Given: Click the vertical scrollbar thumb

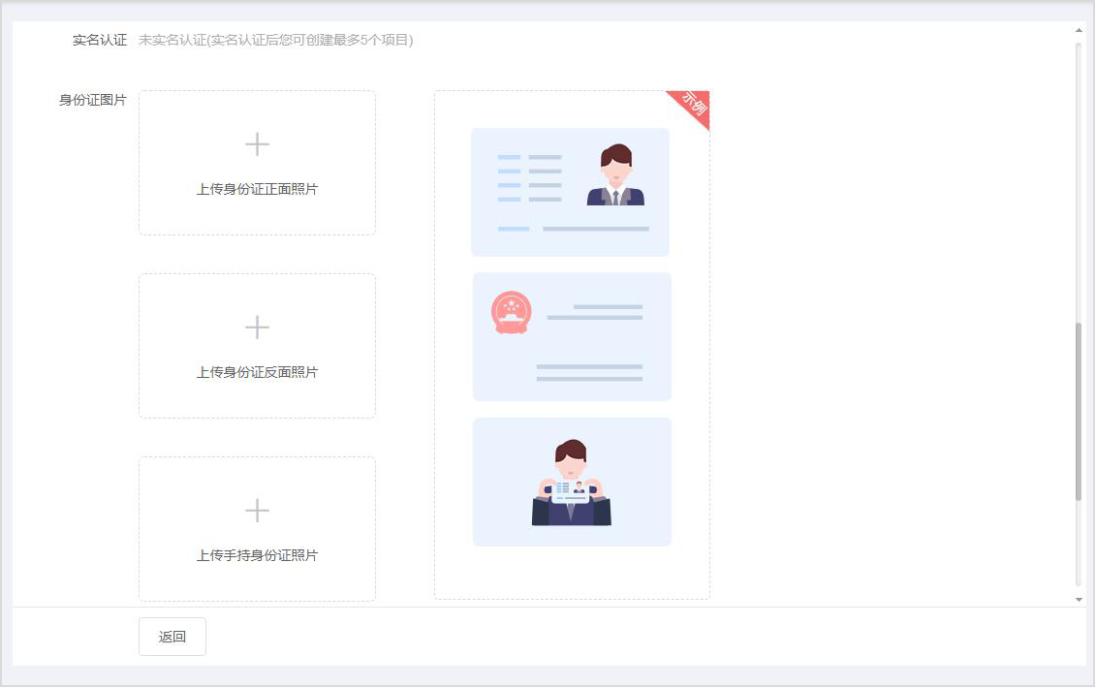Looking at the screenshot, I should tap(1079, 412).
